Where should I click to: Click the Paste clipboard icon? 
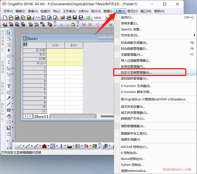click(73, 24)
